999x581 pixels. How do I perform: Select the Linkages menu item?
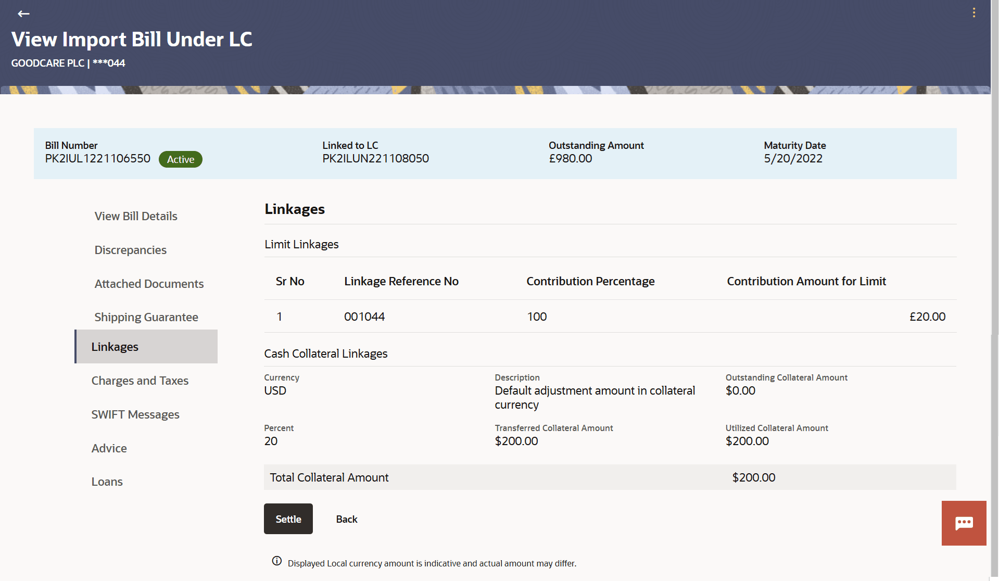point(115,346)
